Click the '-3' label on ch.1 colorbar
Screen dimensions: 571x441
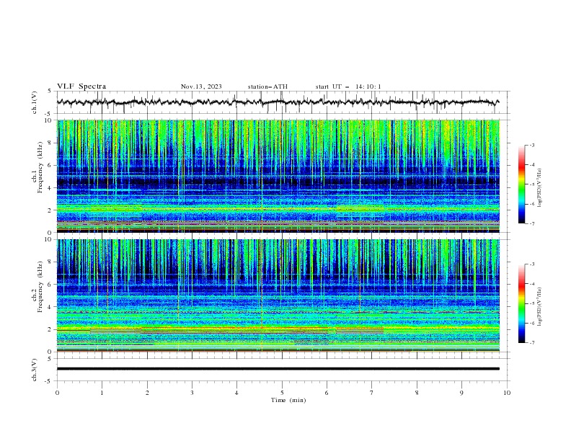531,145
